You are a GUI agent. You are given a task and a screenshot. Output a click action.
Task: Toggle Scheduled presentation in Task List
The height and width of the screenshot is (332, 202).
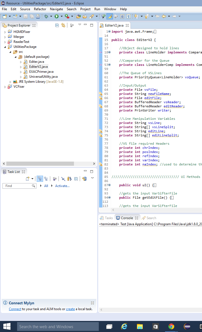click(x=46, y=179)
